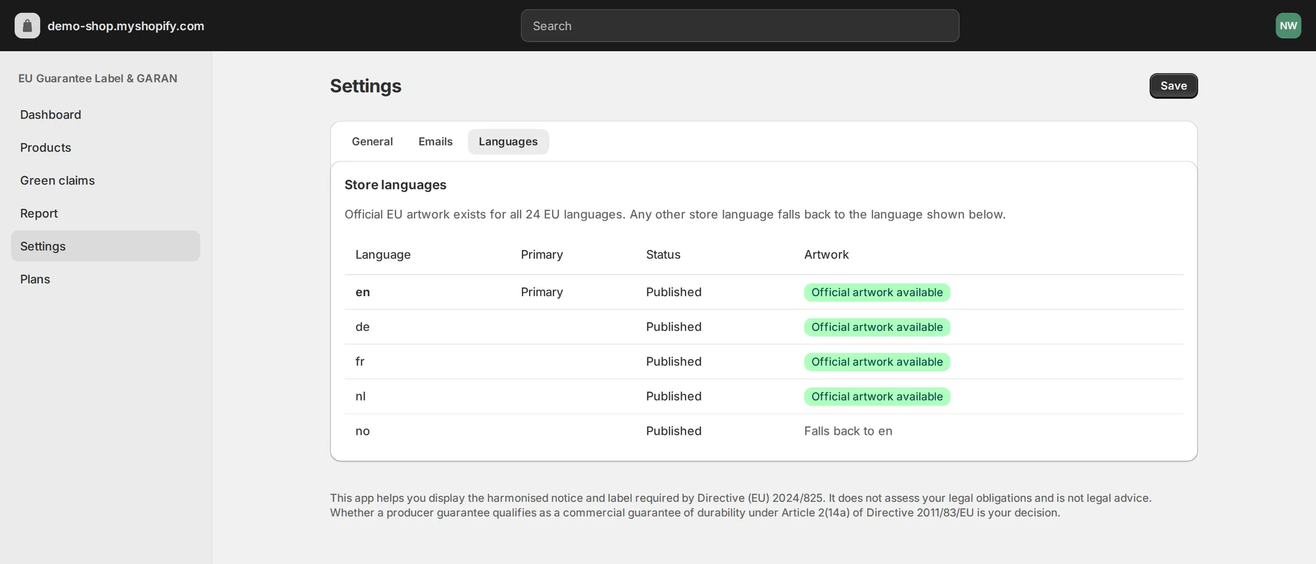
Task: Switch to the Emails tab
Action: 435,141
